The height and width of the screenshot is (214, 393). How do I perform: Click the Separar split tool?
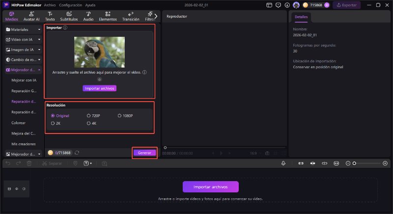(x=52, y=163)
